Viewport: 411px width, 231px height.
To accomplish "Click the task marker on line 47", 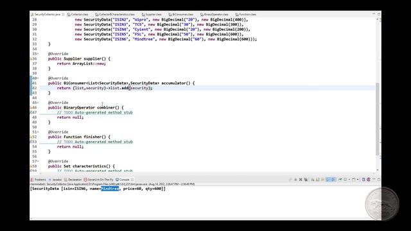I will click(x=31, y=113).
